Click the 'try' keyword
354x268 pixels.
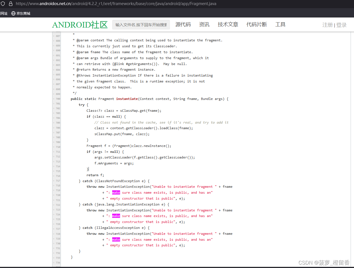click(x=82, y=105)
